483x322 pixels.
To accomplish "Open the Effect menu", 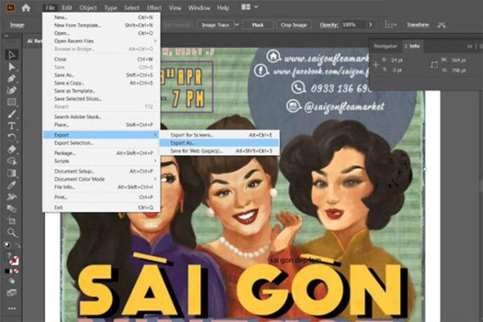I will coord(154,8).
